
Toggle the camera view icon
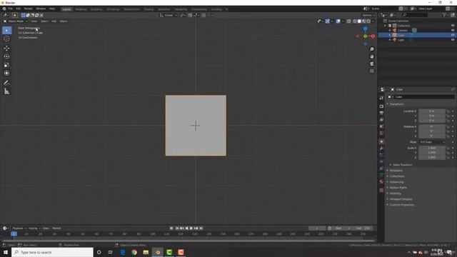pyautogui.click(x=372, y=64)
